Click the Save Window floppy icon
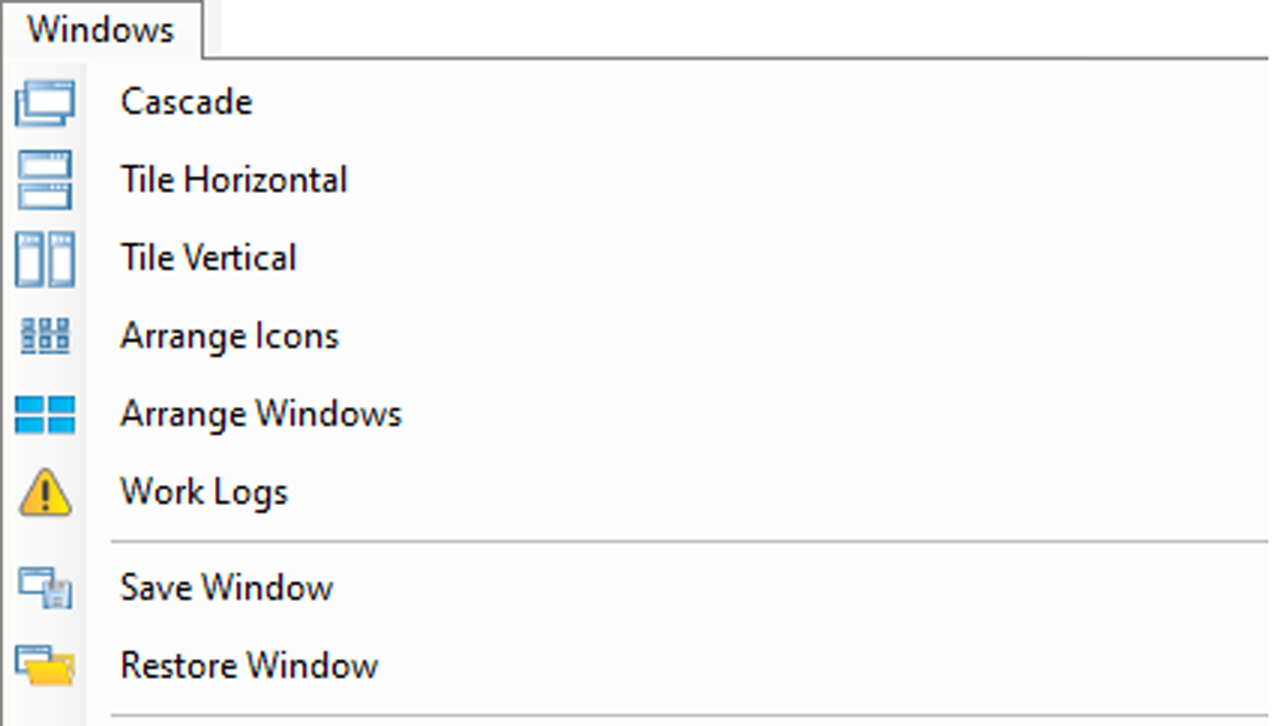This screenshot has width=1287, height=726. (42, 588)
